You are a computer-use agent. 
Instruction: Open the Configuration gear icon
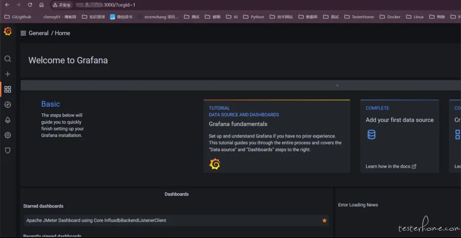click(x=8, y=135)
